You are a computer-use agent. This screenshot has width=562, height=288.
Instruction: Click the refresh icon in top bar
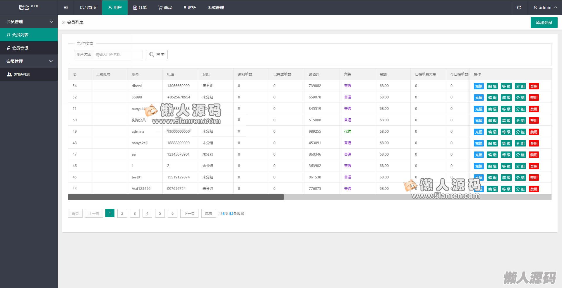pyautogui.click(x=519, y=8)
